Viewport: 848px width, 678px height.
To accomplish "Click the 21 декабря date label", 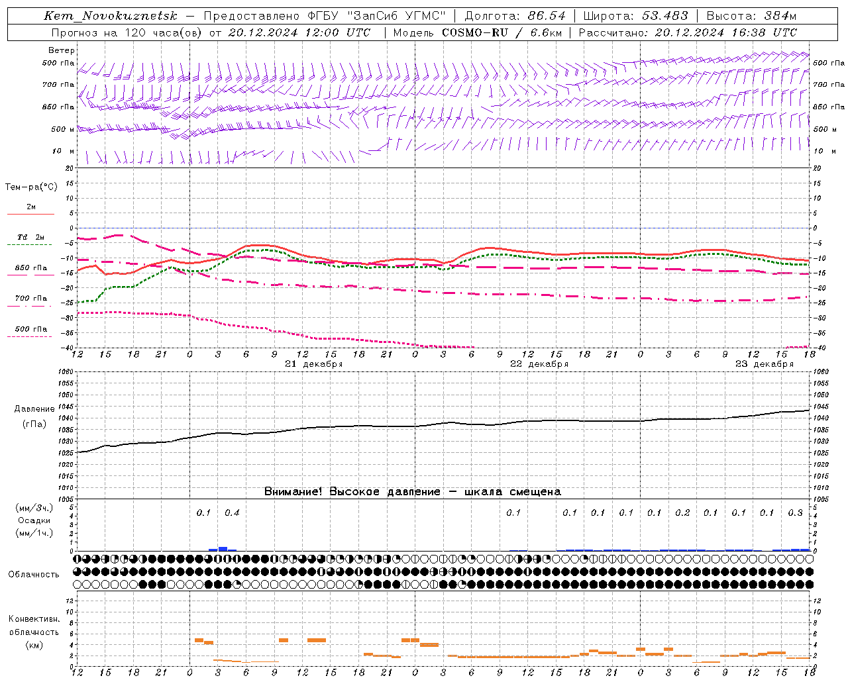I will pyautogui.click(x=313, y=364).
